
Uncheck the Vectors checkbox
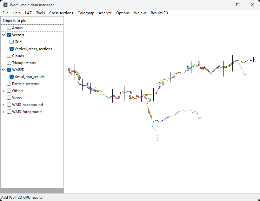pos(9,35)
